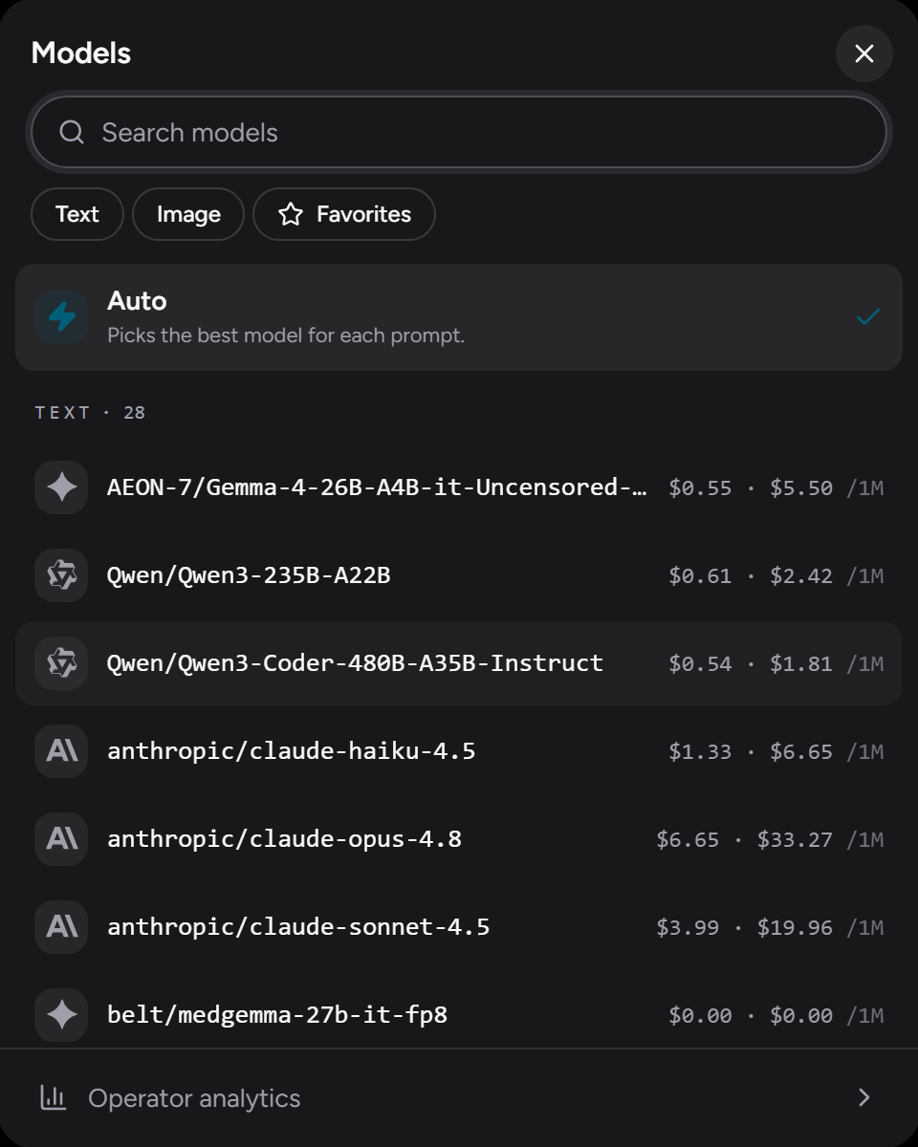Click the Auto lightning bolt icon
Viewport: 918px width, 1147px height.
(61, 317)
